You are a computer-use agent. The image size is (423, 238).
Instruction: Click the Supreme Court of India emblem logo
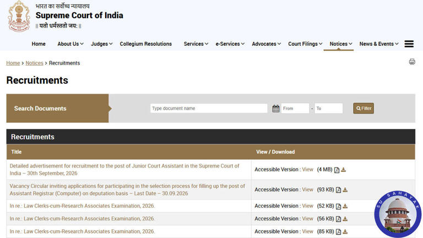click(x=19, y=17)
